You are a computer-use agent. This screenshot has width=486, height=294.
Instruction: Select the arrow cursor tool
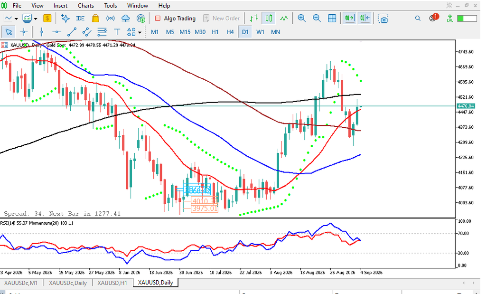coord(9,32)
